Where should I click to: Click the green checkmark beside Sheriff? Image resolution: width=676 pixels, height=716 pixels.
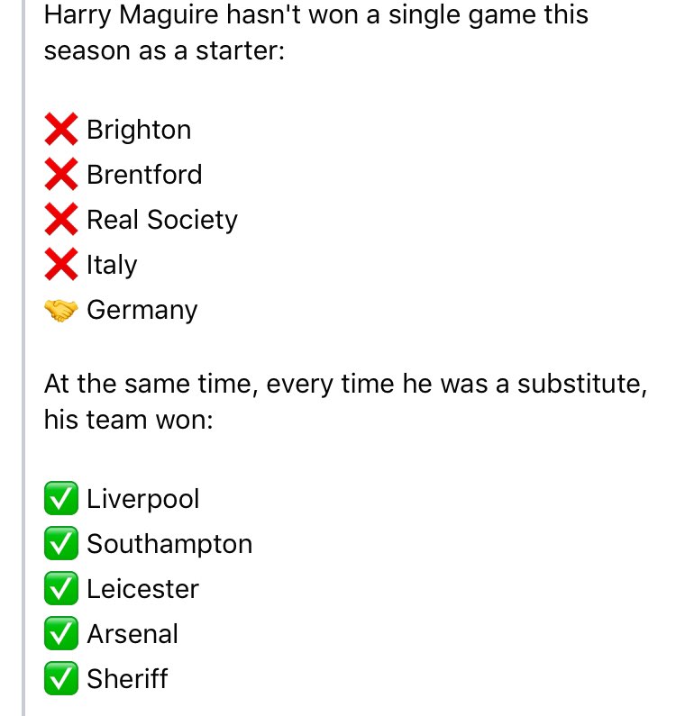61,678
